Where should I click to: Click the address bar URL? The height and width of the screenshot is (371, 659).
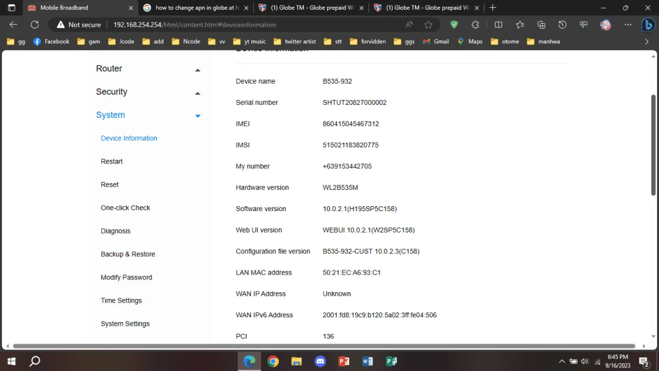(x=195, y=25)
